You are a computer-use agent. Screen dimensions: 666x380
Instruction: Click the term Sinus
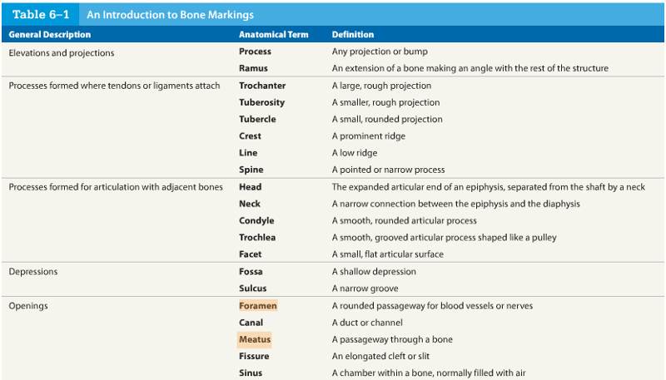tap(251, 373)
